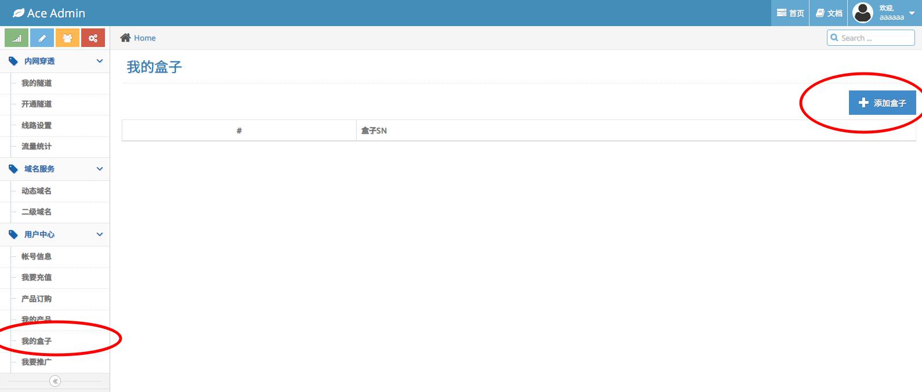Click the Ace Admin leaf logo

(x=19, y=13)
